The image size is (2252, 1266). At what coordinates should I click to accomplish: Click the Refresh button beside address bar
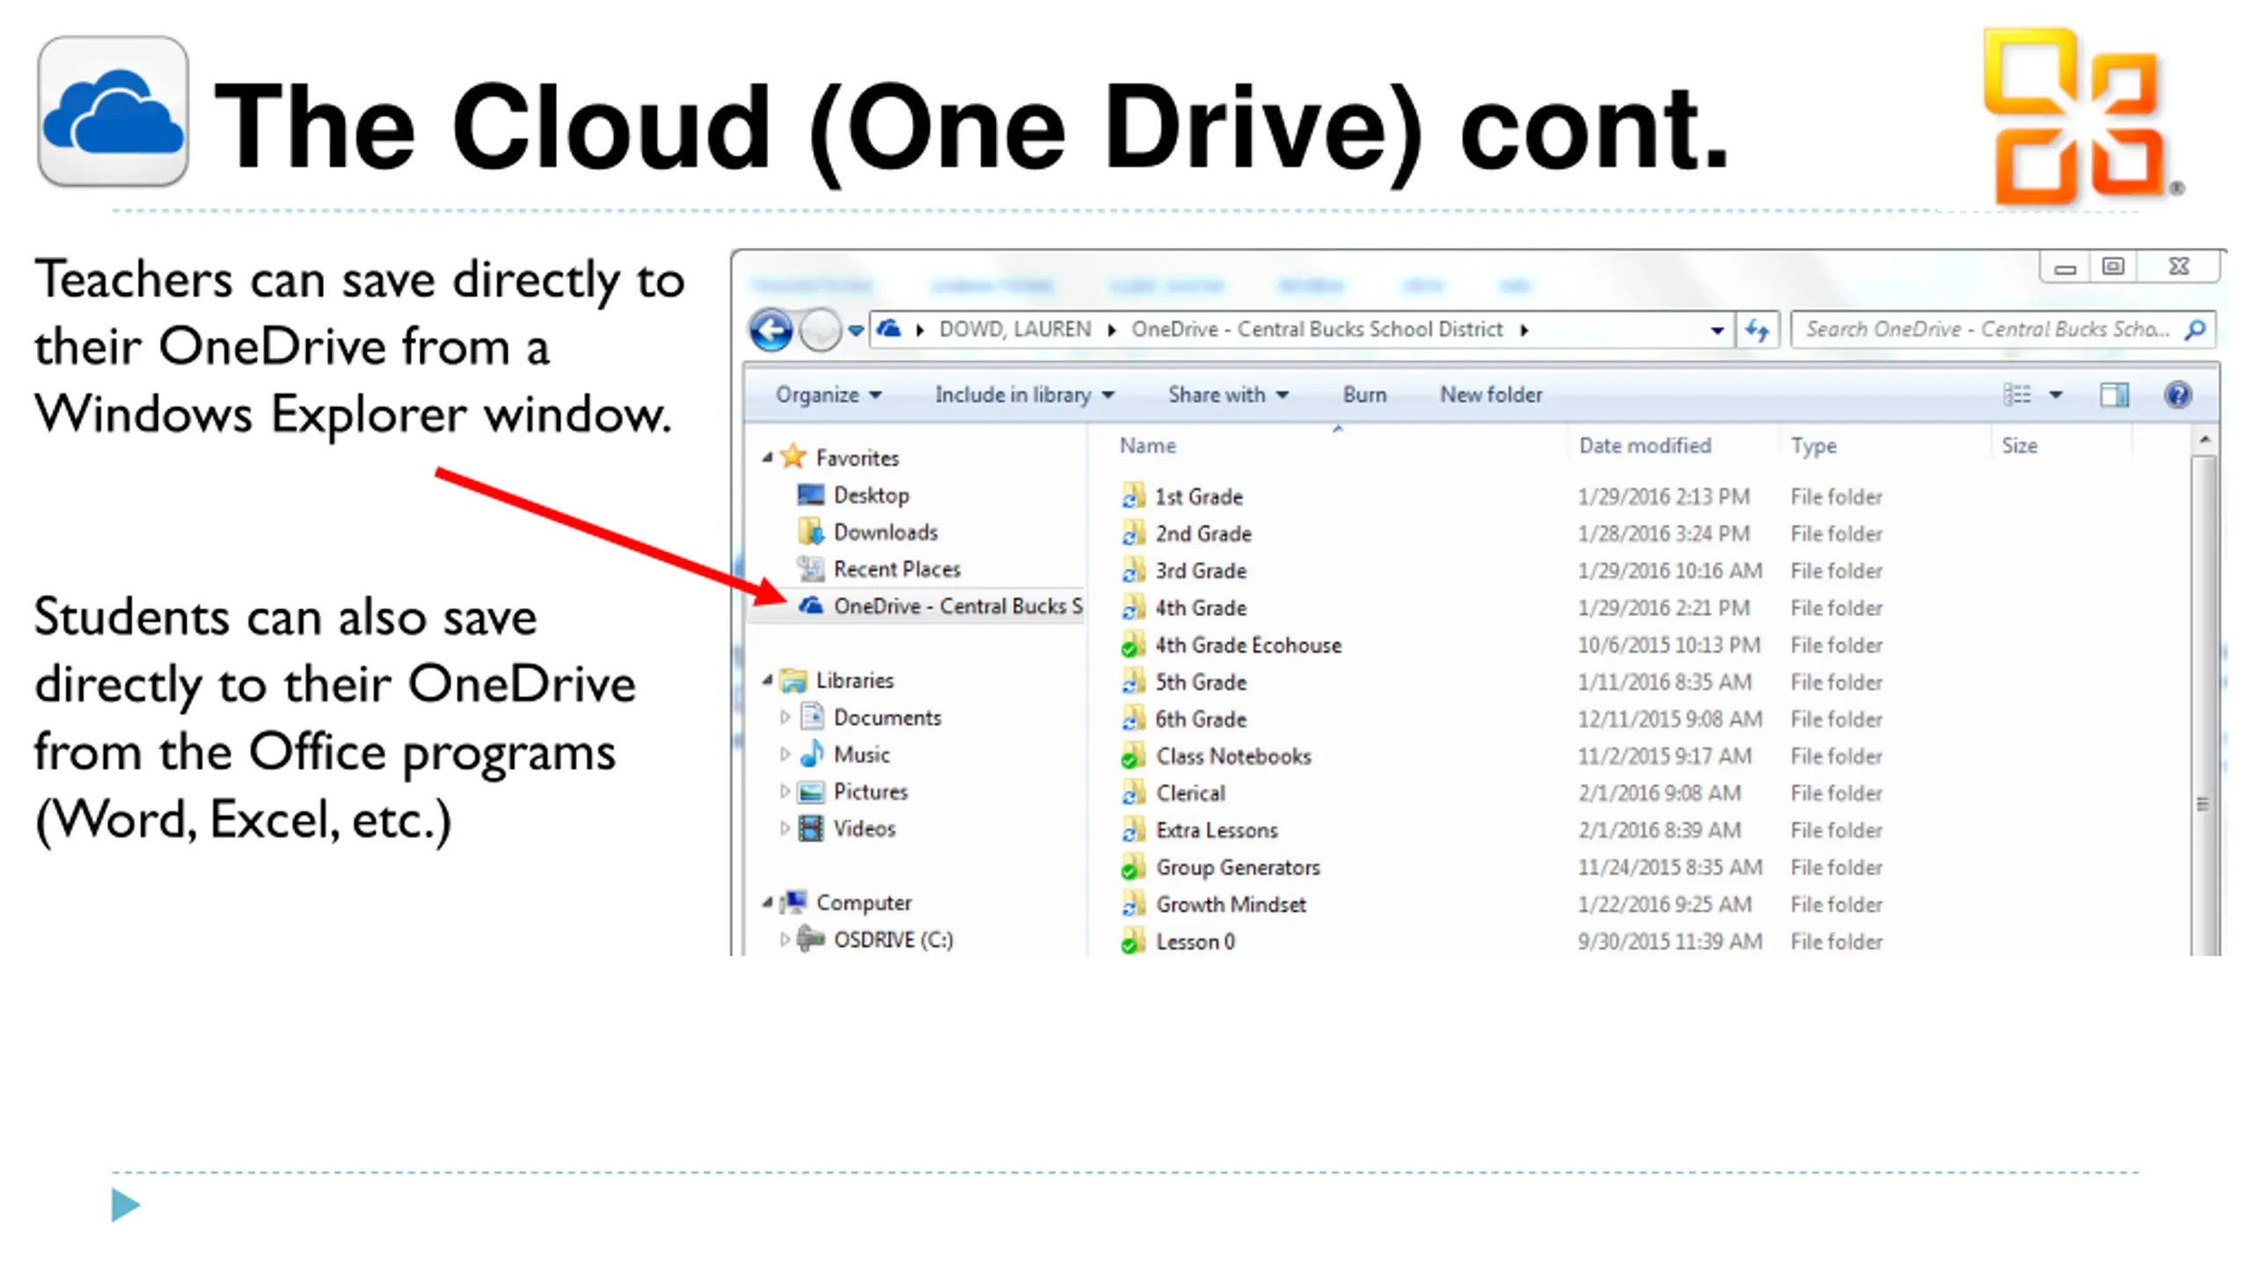point(1757,331)
